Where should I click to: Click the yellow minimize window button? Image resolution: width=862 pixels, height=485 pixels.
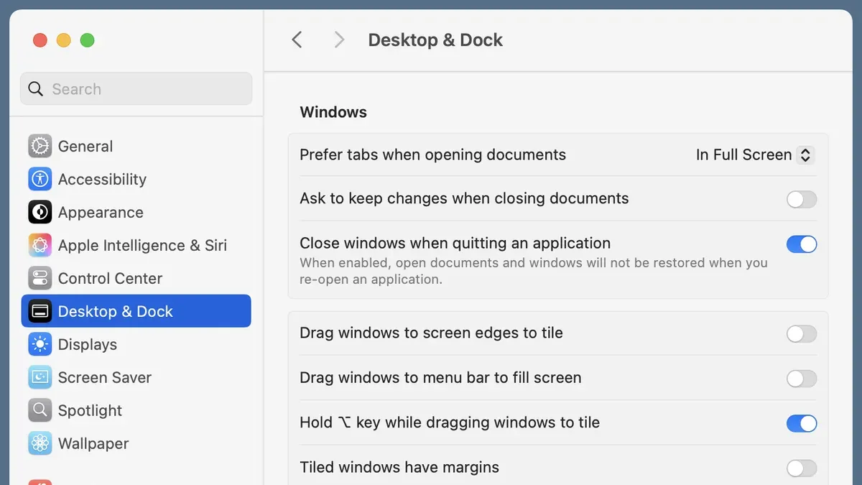[x=64, y=40]
